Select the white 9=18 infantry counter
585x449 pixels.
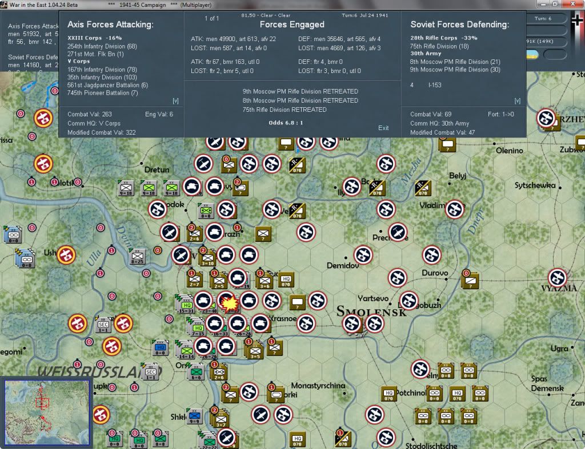click(x=126, y=188)
